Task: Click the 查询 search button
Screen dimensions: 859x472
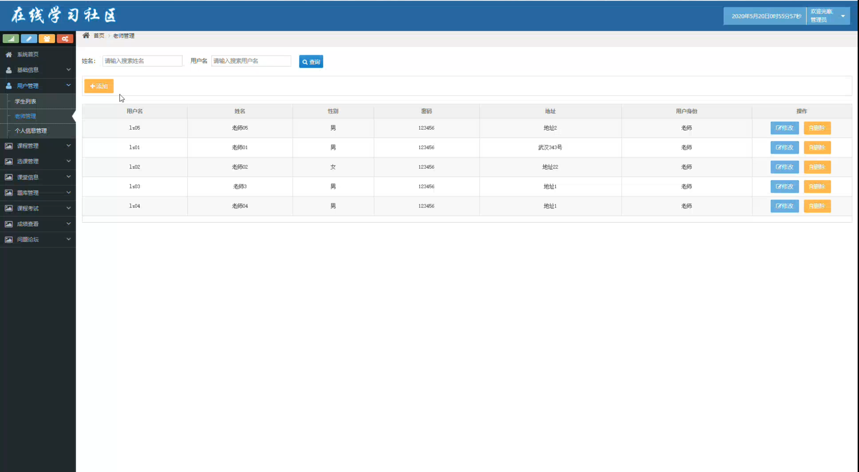Action: [x=311, y=61]
